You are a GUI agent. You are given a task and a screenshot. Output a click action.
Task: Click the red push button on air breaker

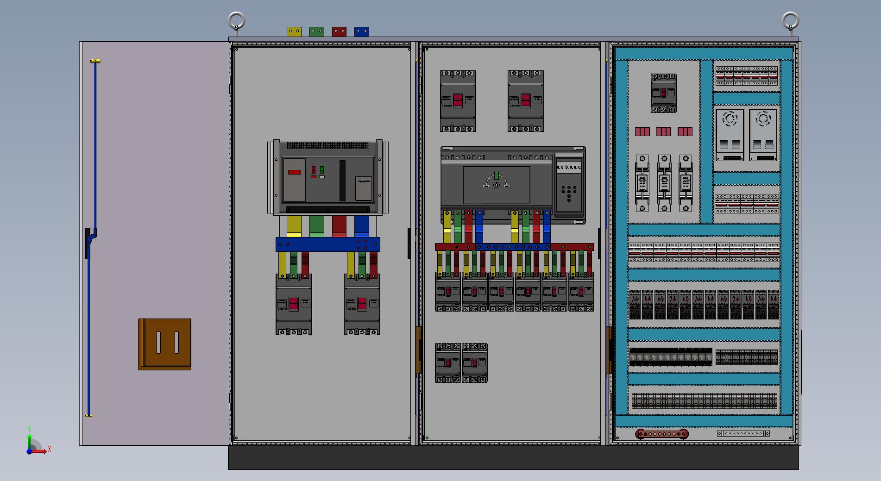pos(314,170)
